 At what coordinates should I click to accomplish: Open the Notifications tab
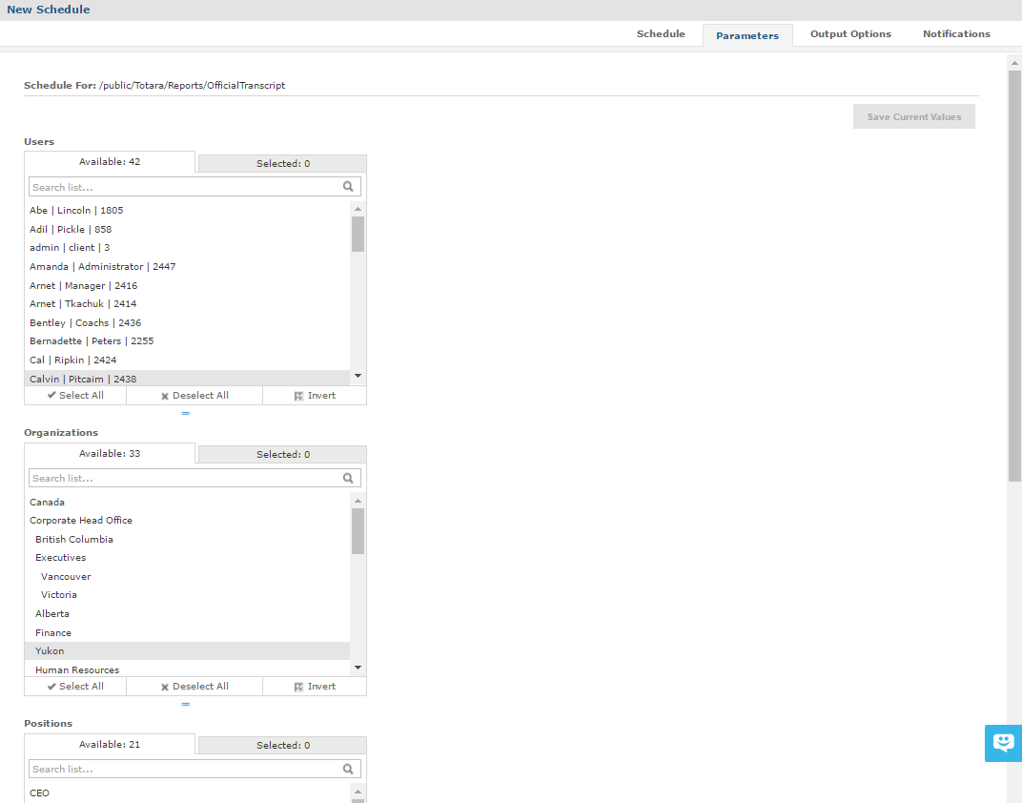(956, 34)
